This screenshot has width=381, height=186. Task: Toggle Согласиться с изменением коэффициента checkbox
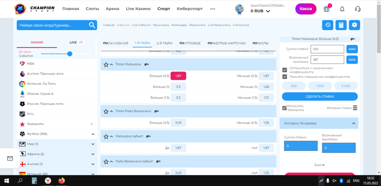[285, 70]
